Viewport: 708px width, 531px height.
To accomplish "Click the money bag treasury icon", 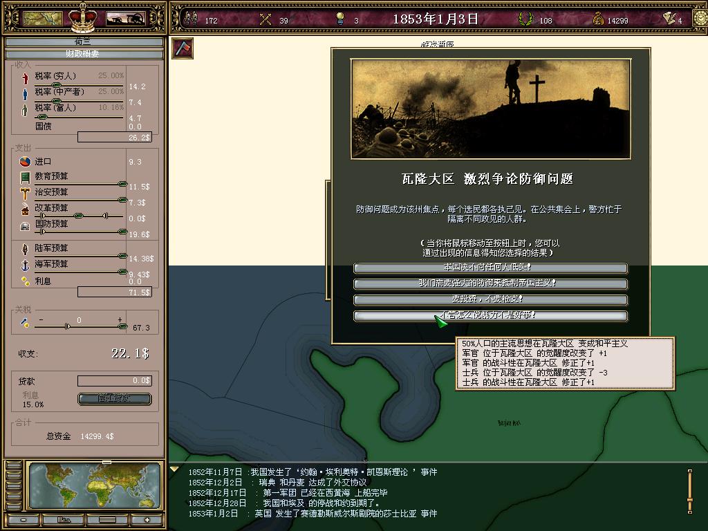I will click(598, 19).
